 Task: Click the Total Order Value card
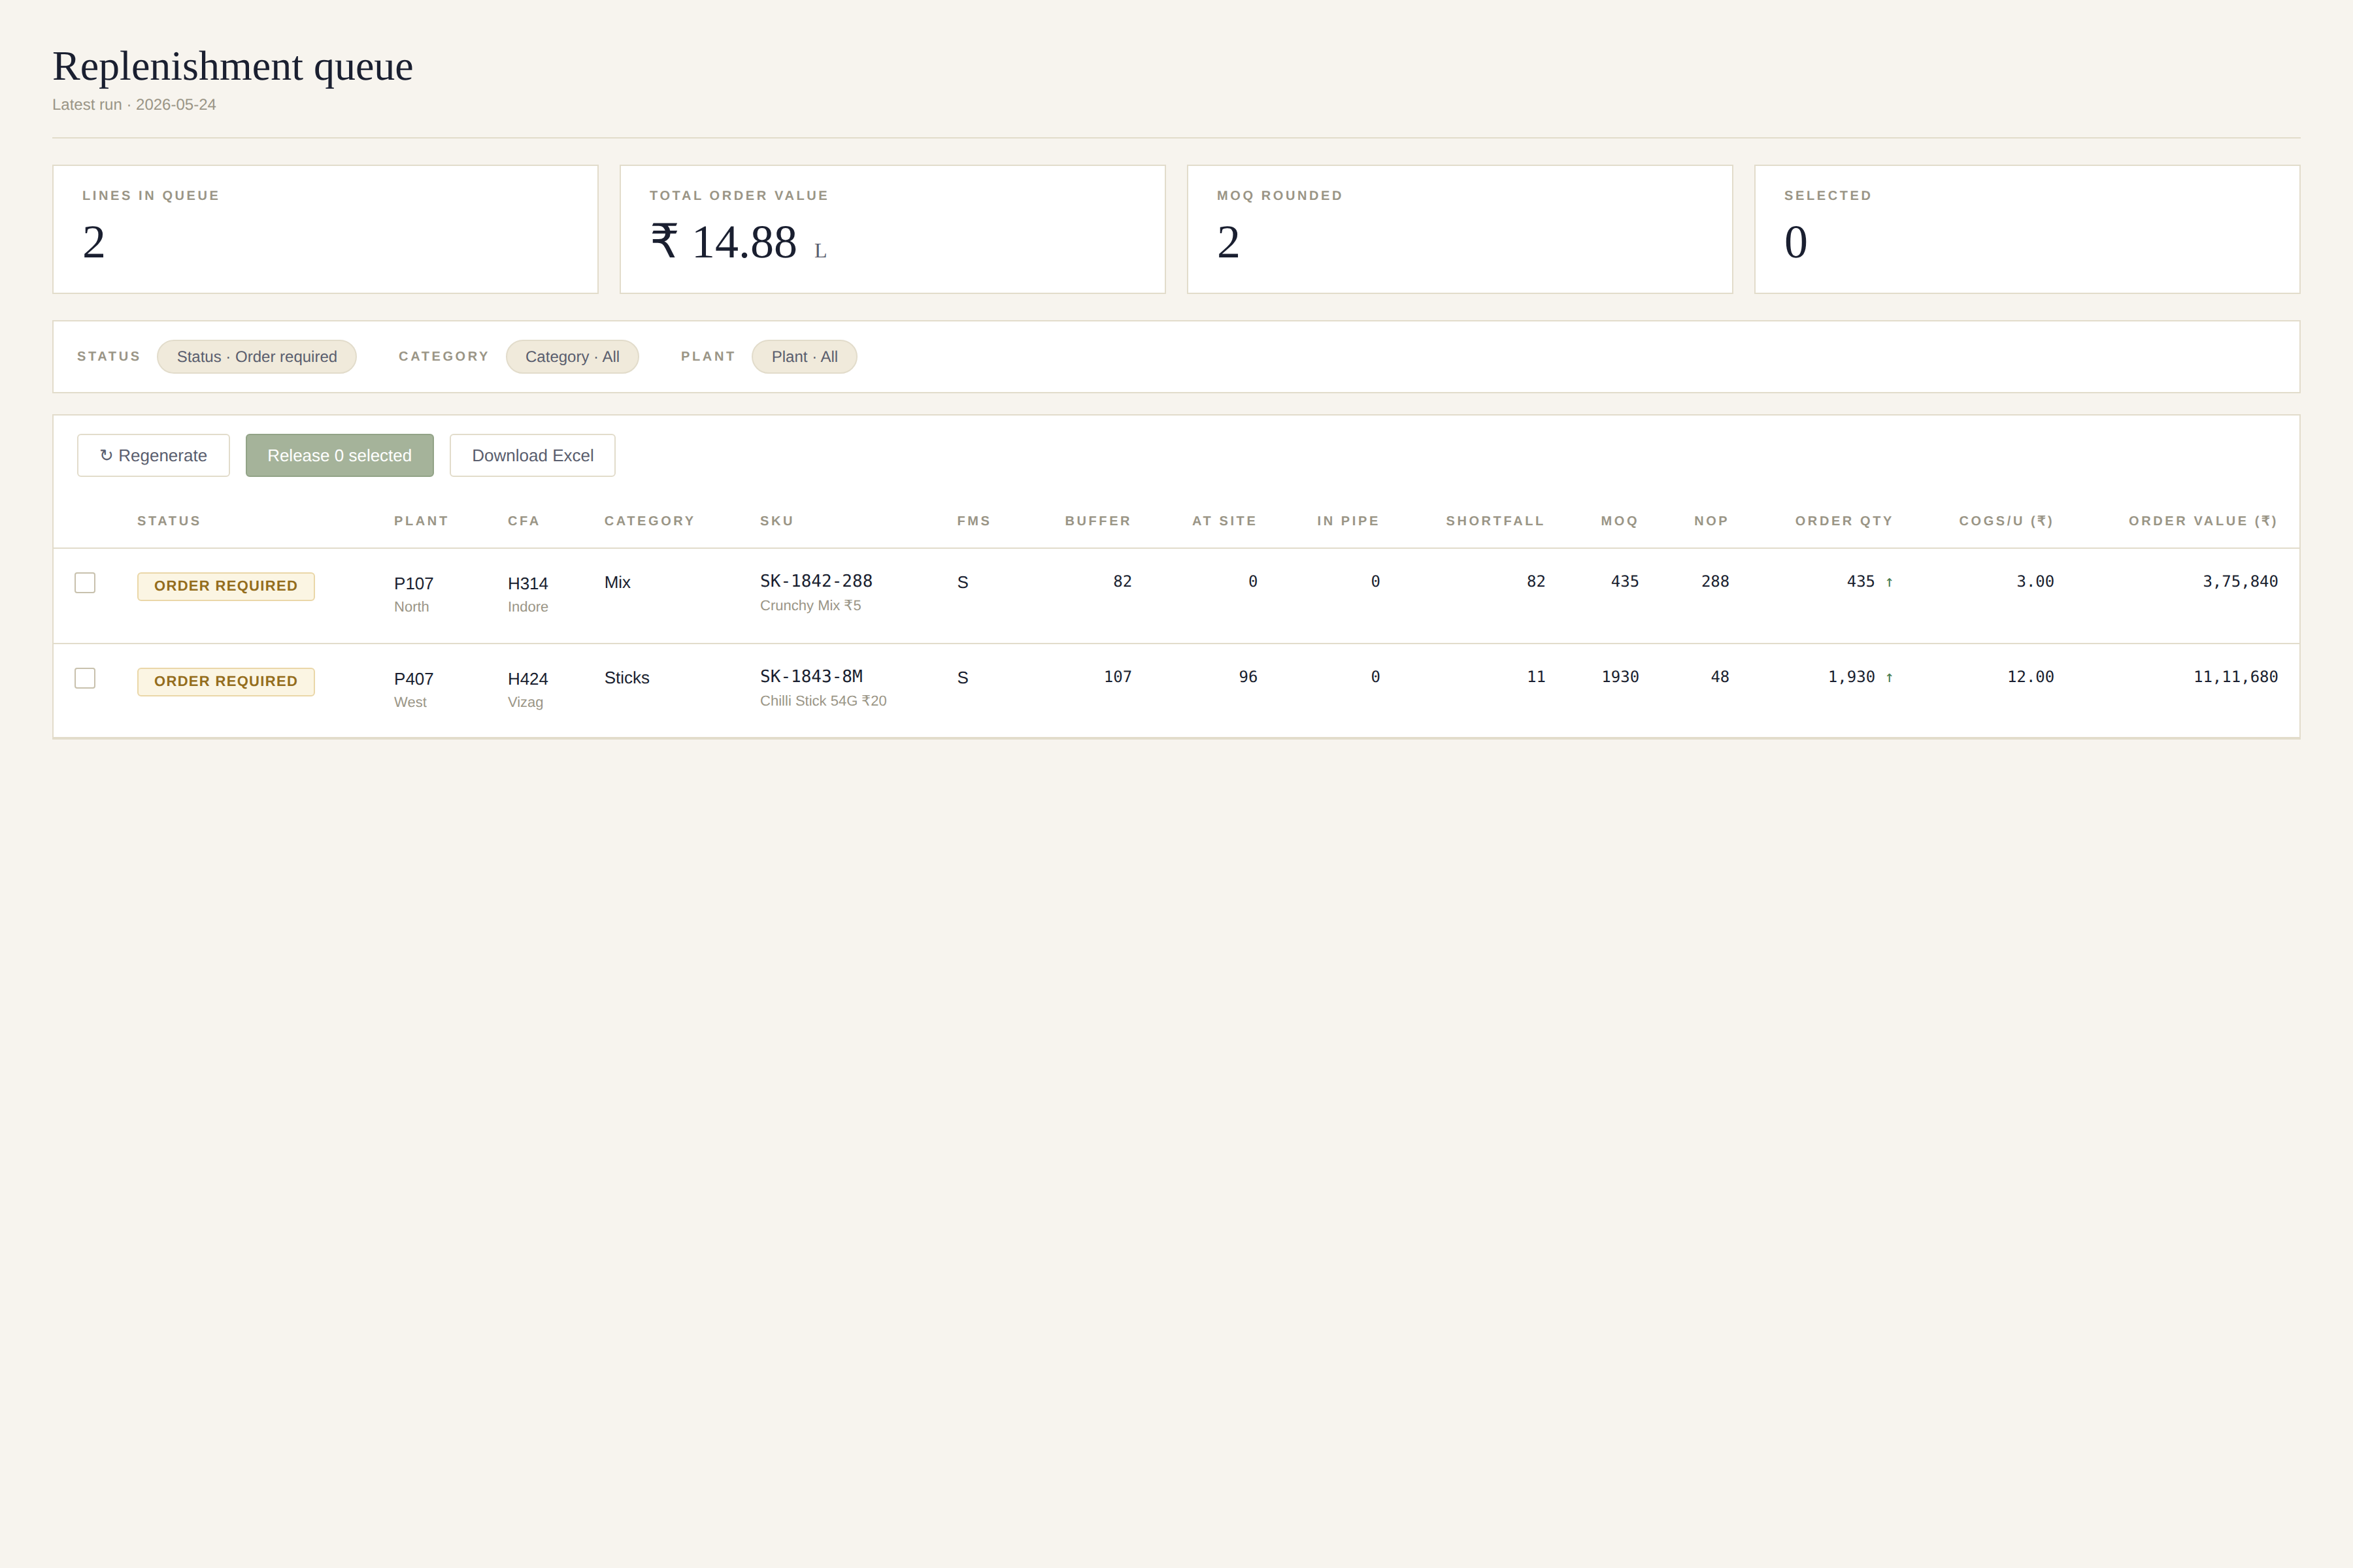pyautogui.click(x=892, y=229)
